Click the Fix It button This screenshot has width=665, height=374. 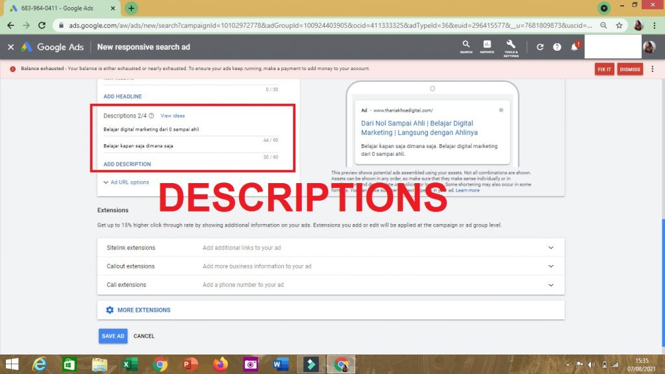[x=605, y=69]
